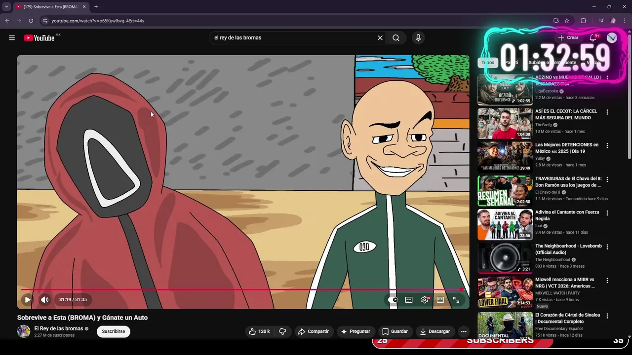Image resolution: width=632 pixels, height=355 pixels.
Task: Subscribe with Suscribirse button
Action: [114, 331]
